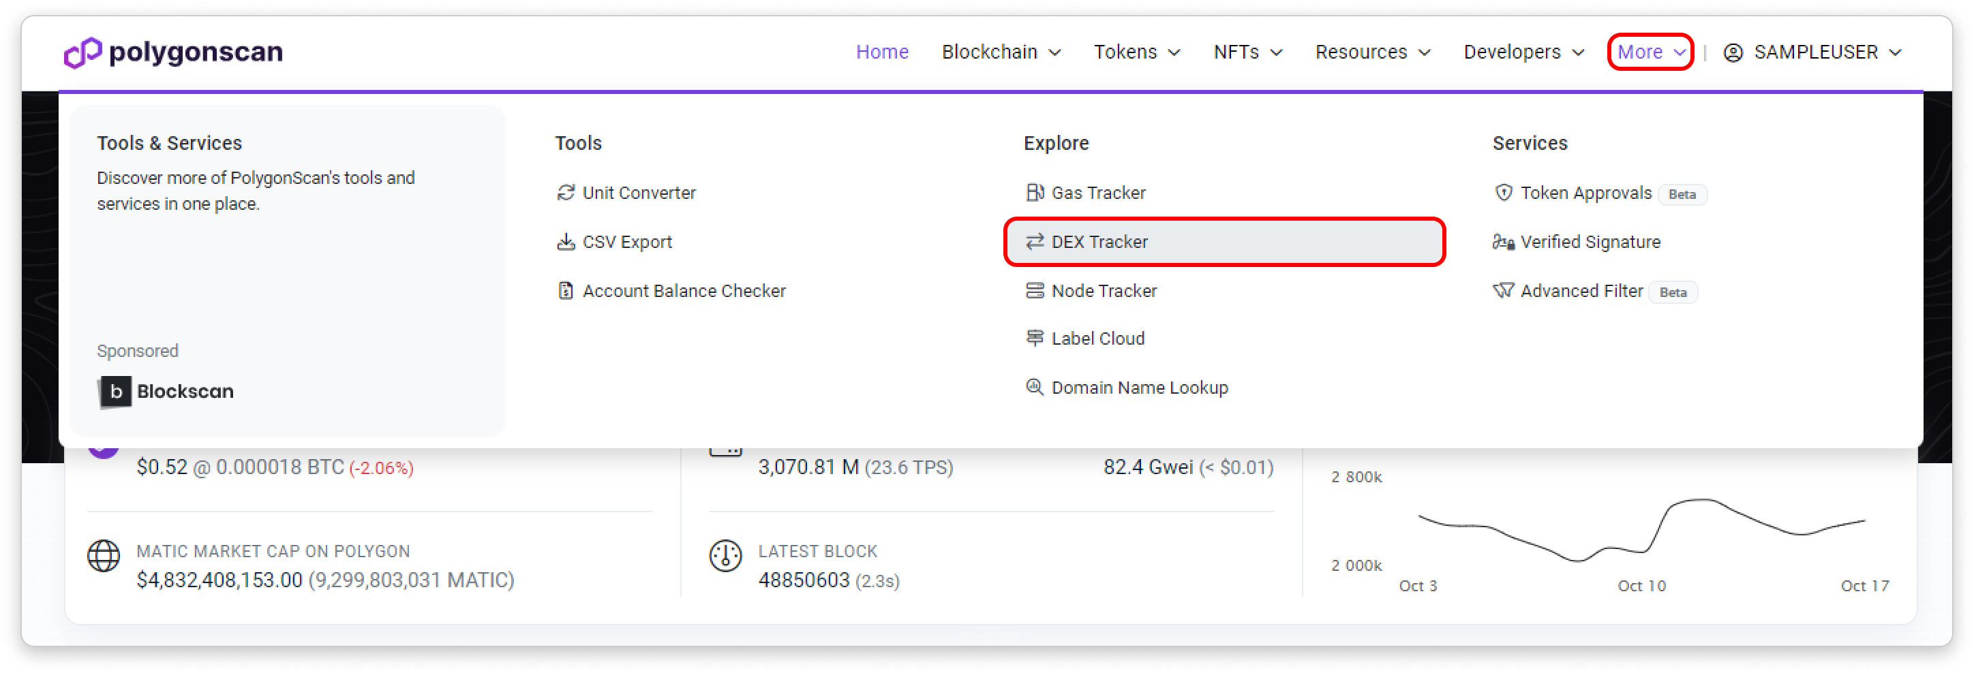Open the NFTs navigation dropdown
This screenshot has height=673, width=1974.
[1247, 52]
